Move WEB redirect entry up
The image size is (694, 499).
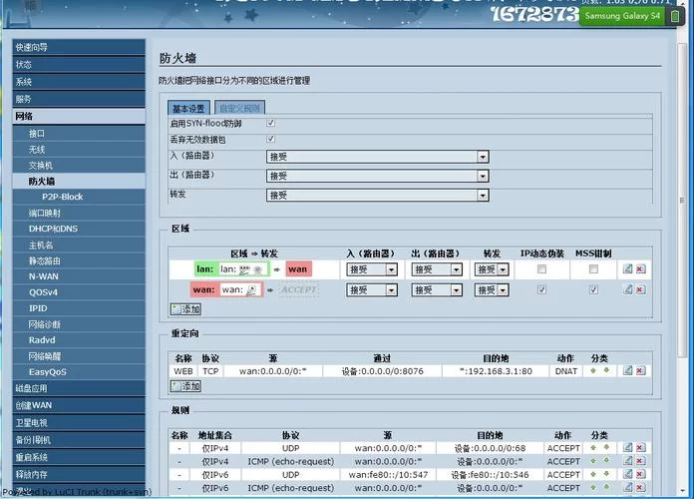click(x=593, y=370)
